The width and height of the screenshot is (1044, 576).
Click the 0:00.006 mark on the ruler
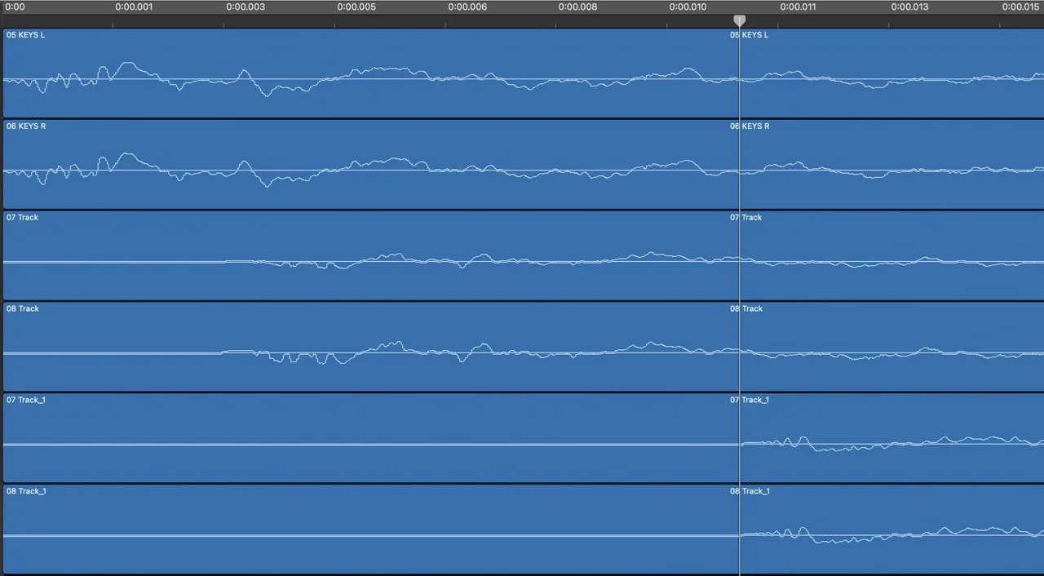(467, 7)
